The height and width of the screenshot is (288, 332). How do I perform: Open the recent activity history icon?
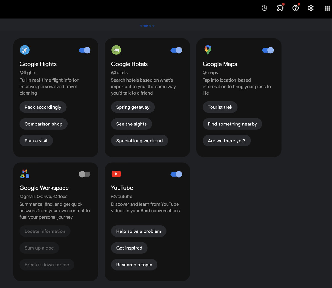[264, 8]
